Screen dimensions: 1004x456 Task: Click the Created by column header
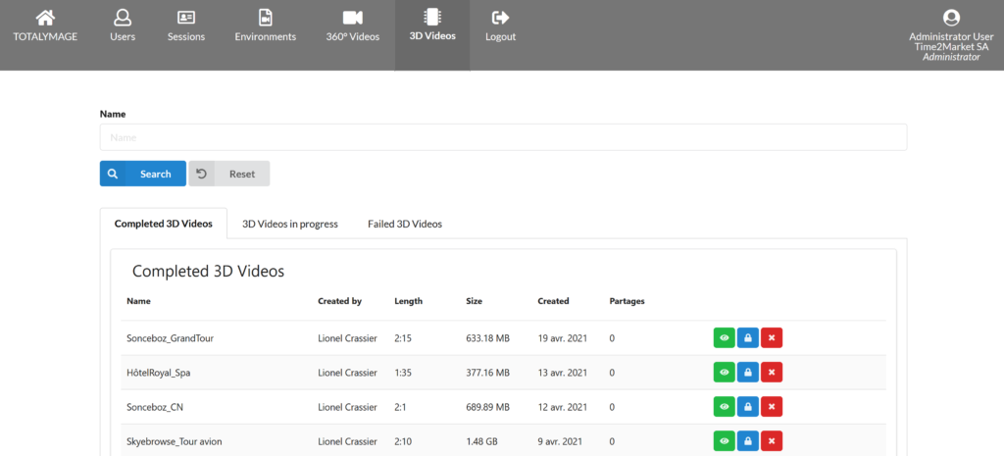tap(340, 301)
